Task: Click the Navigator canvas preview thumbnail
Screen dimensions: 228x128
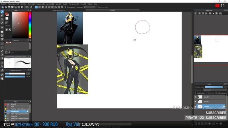Action: point(211,48)
